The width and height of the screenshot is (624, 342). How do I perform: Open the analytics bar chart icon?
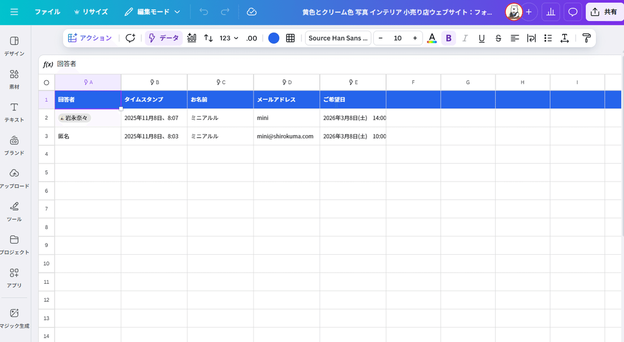550,12
